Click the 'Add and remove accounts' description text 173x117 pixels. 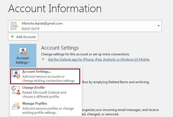pos(49,79)
